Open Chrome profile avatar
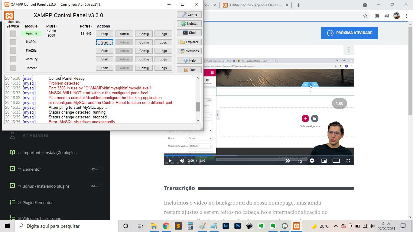413x232 pixels. click(397, 16)
